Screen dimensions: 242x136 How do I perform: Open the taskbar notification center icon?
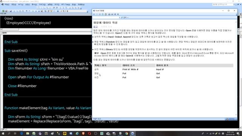[238, 133]
